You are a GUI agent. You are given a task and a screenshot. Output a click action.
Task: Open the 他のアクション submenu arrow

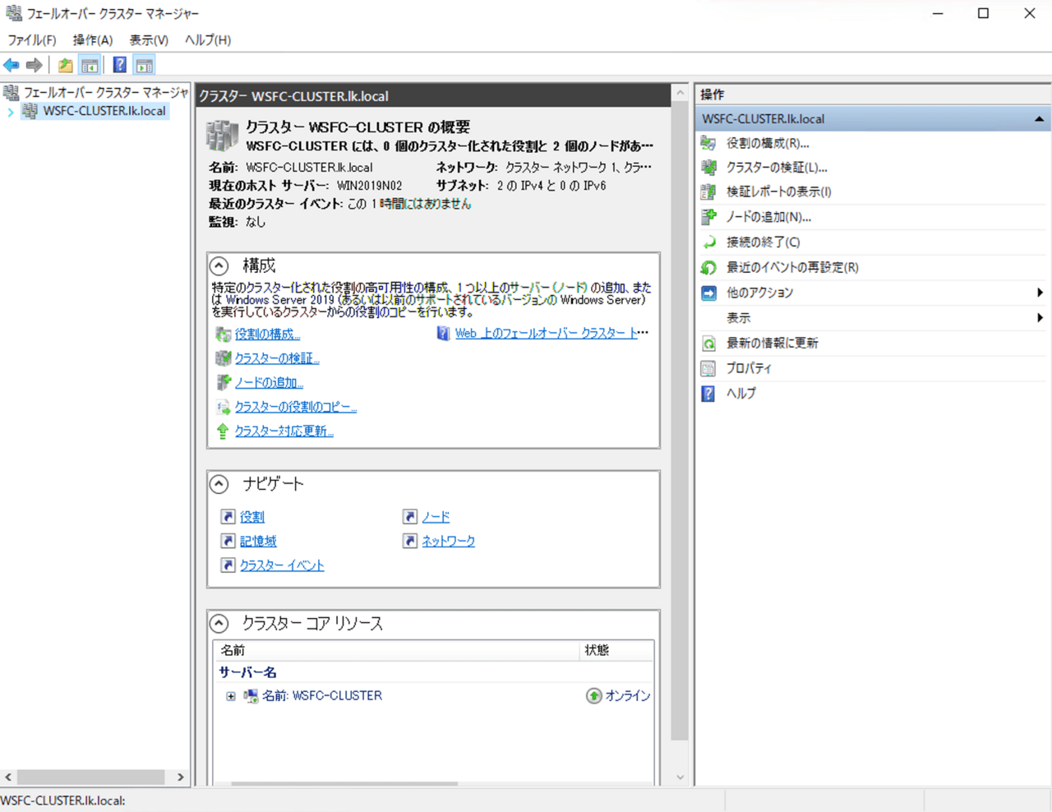[x=1040, y=293]
